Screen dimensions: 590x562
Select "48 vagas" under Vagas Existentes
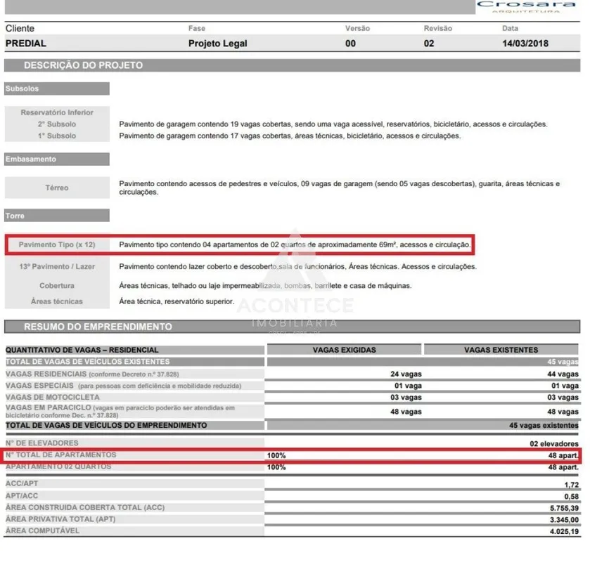point(563,412)
